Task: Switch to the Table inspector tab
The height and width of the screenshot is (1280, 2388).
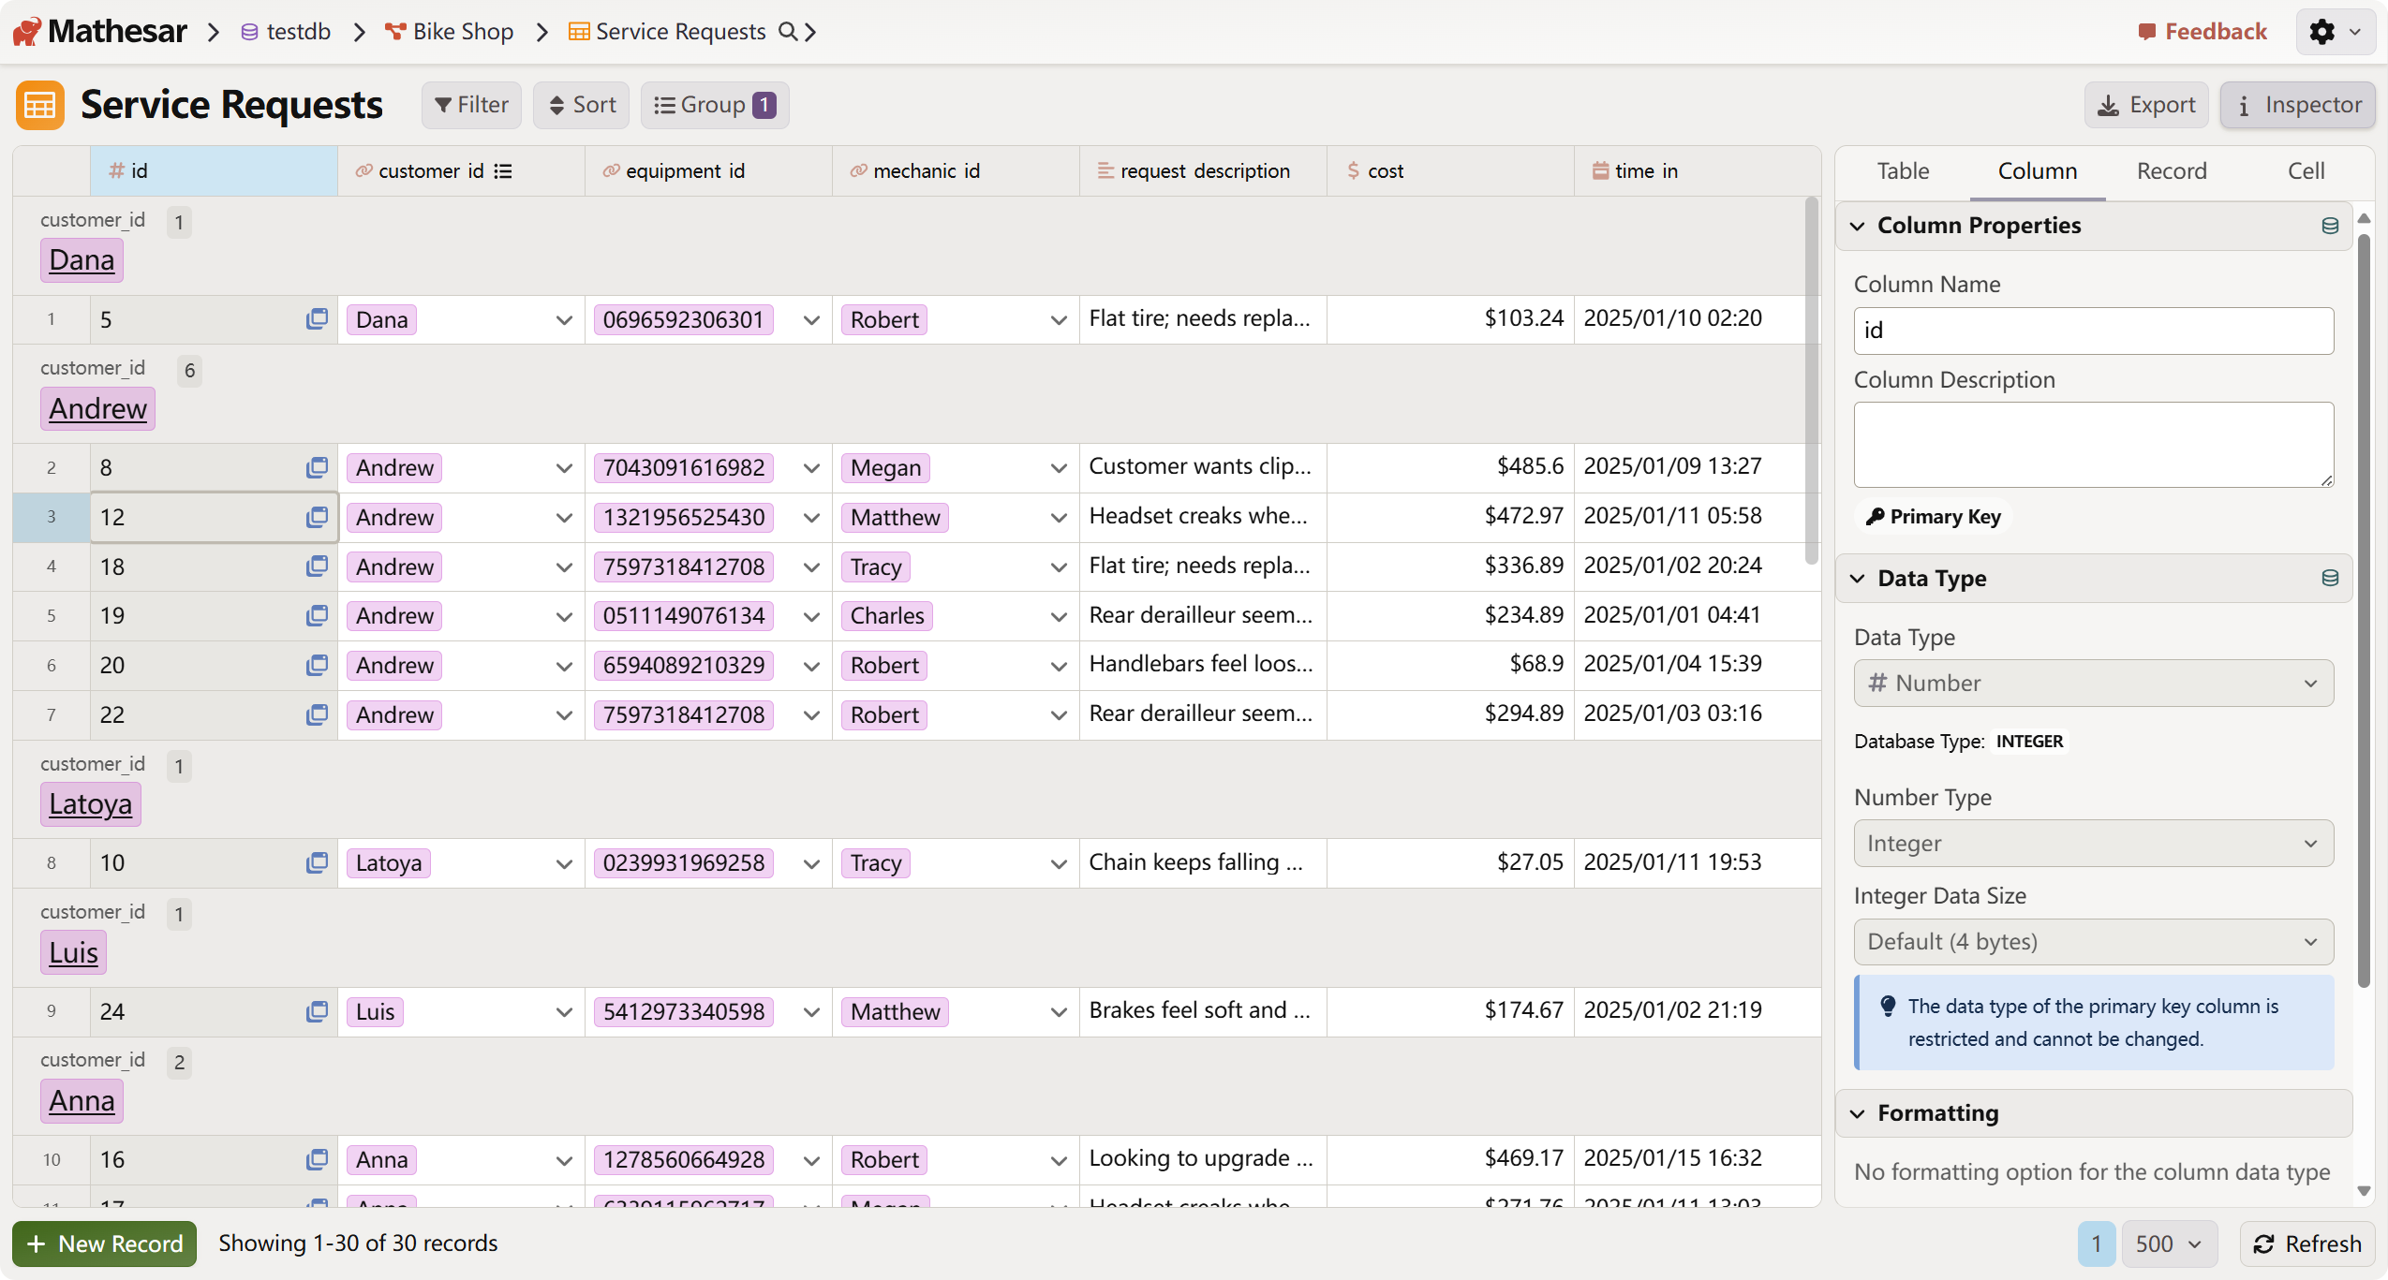Action: 1903,171
